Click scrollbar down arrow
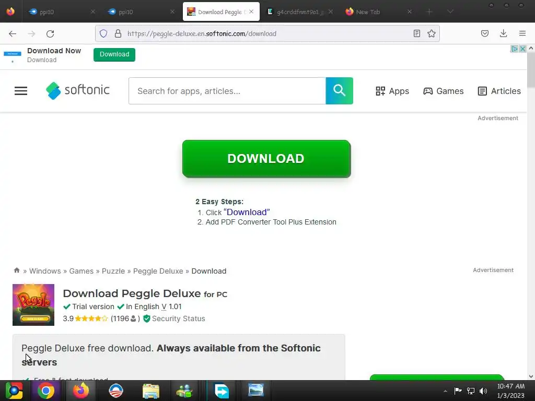 pyautogui.click(x=531, y=376)
